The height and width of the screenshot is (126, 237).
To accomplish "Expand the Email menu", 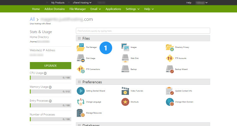I will click(x=95, y=9).
